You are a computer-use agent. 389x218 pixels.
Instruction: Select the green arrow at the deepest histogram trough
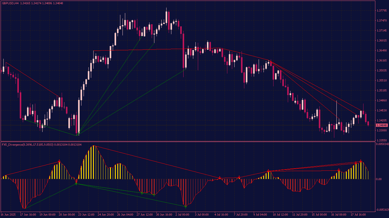(x=185, y=206)
